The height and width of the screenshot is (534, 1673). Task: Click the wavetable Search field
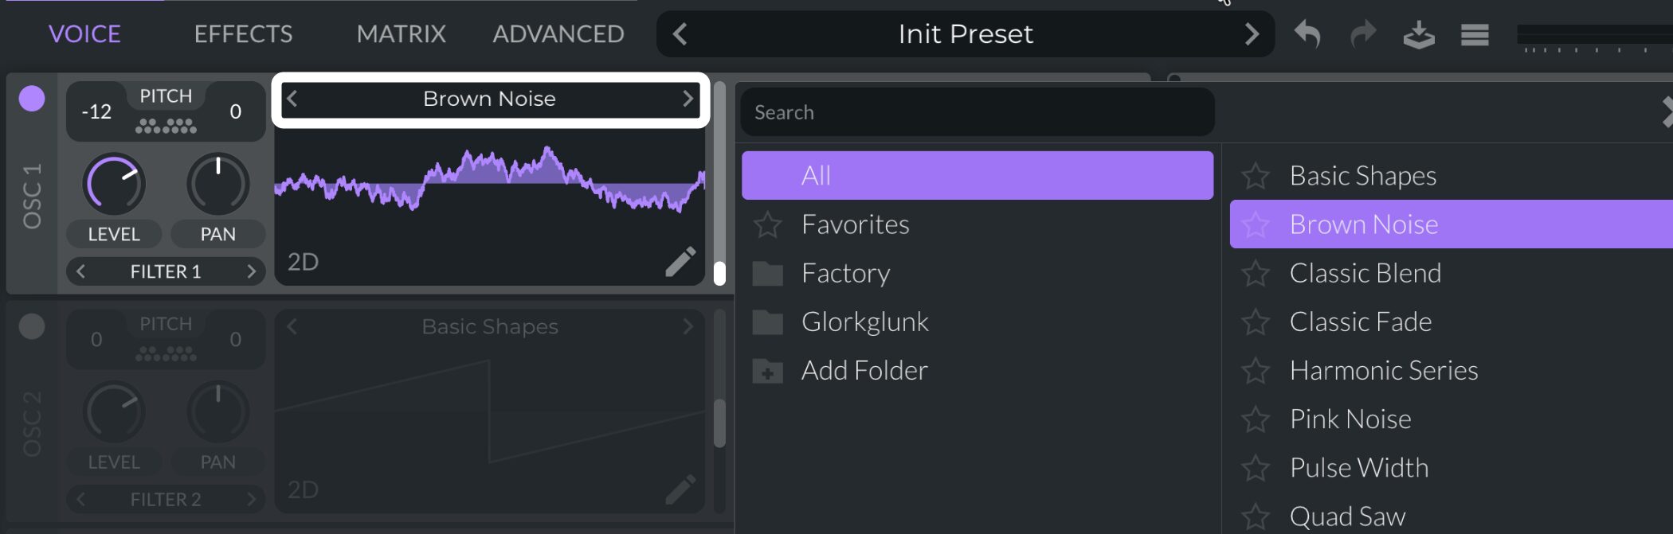pos(976,112)
